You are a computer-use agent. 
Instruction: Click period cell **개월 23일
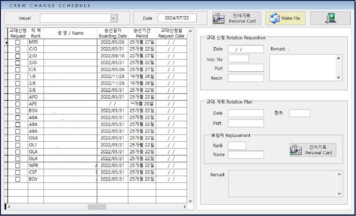click(142, 104)
